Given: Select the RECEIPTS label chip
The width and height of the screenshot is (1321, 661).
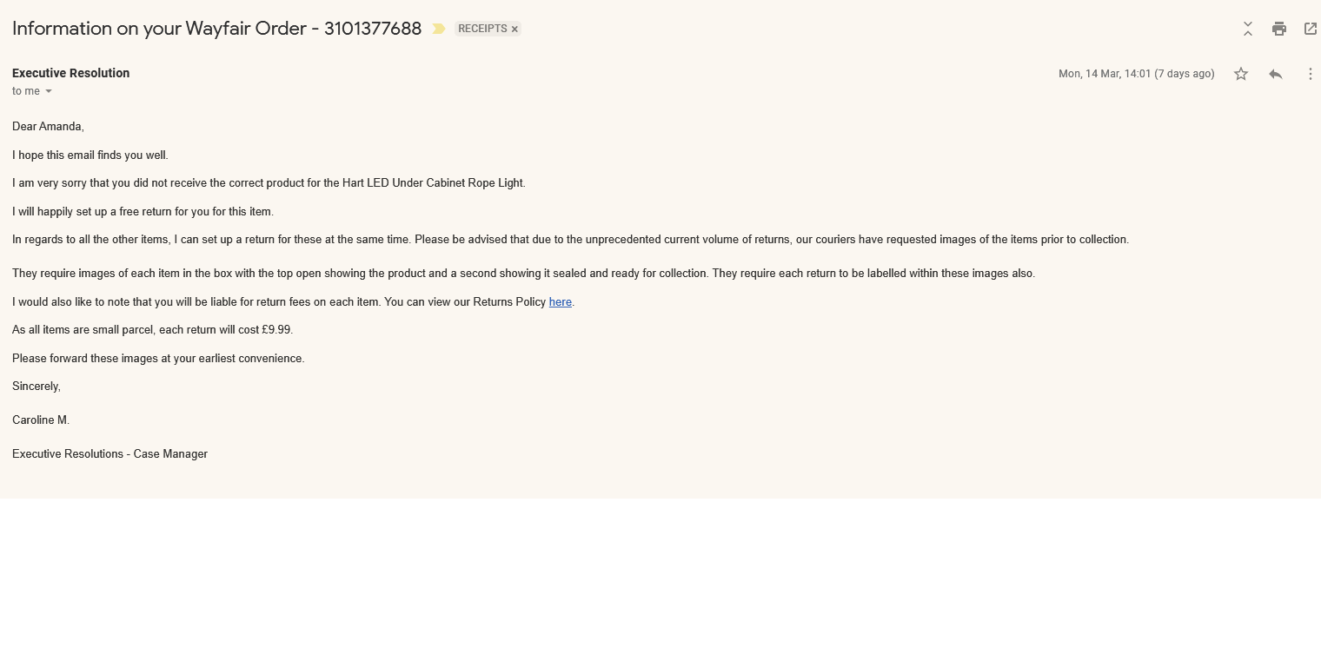Looking at the screenshot, I should [483, 29].
